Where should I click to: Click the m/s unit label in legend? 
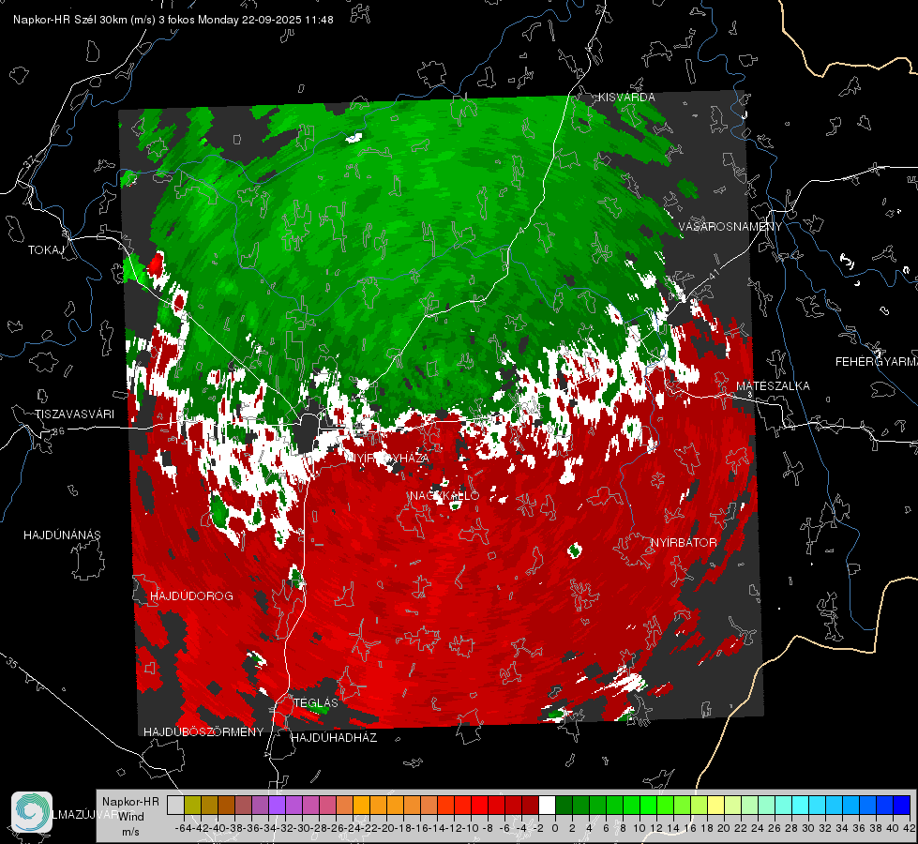pos(130,832)
